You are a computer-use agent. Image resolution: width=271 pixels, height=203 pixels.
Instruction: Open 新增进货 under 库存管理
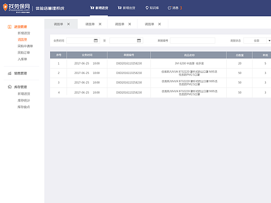tap(24, 94)
